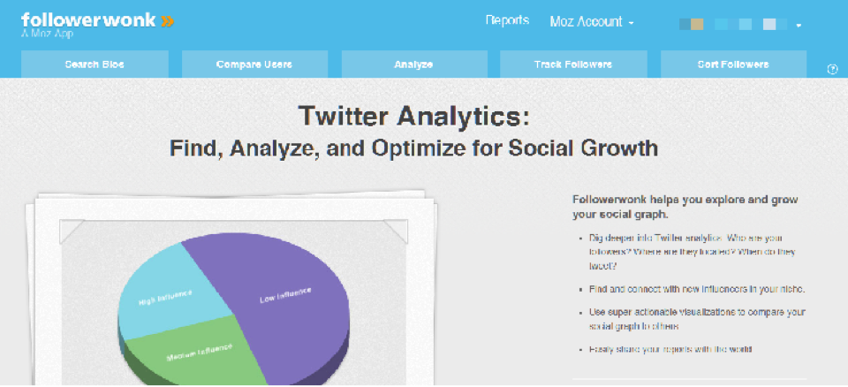The height and width of the screenshot is (387, 848).
Task: Switch to the Search Bios tab
Action: tap(95, 64)
